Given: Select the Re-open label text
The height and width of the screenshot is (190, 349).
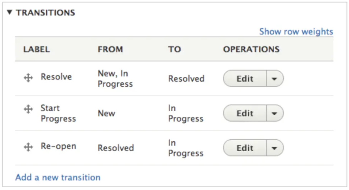Looking at the screenshot, I should click(59, 146).
